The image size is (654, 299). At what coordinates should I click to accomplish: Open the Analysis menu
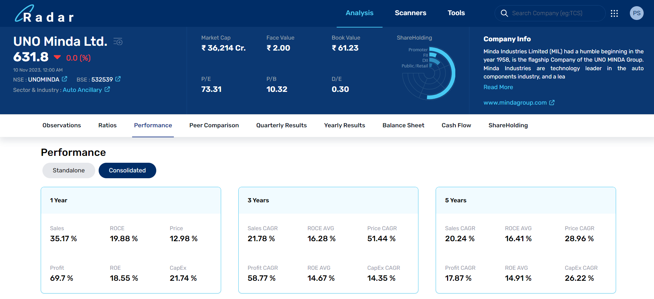(x=359, y=13)
